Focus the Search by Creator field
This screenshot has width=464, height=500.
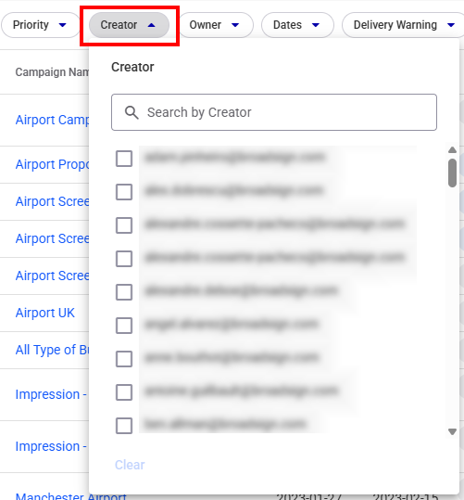tap(274, 112)
